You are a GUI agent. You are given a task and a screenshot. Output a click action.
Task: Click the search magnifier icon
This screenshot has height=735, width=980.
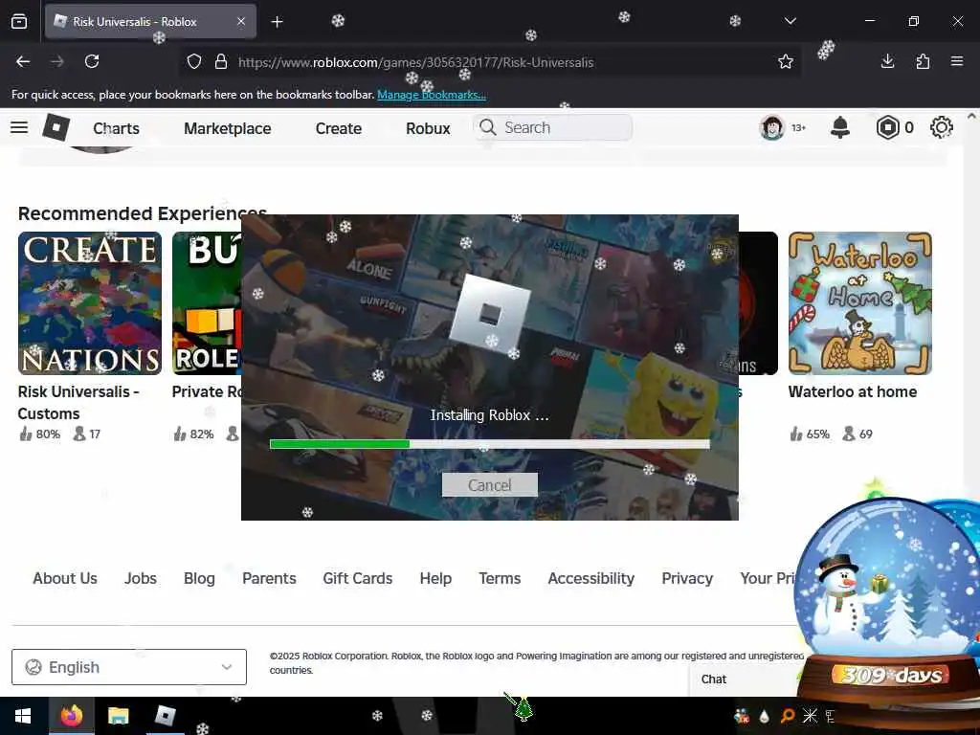point(487,127)
